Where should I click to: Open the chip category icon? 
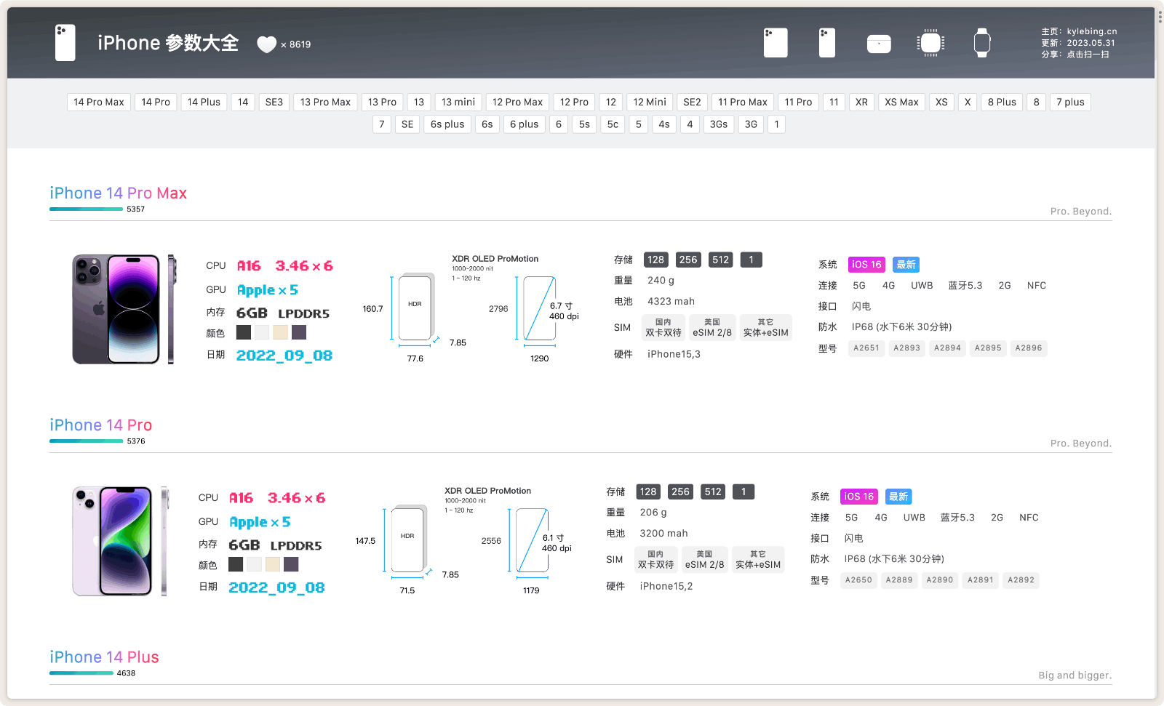point(930,43)
